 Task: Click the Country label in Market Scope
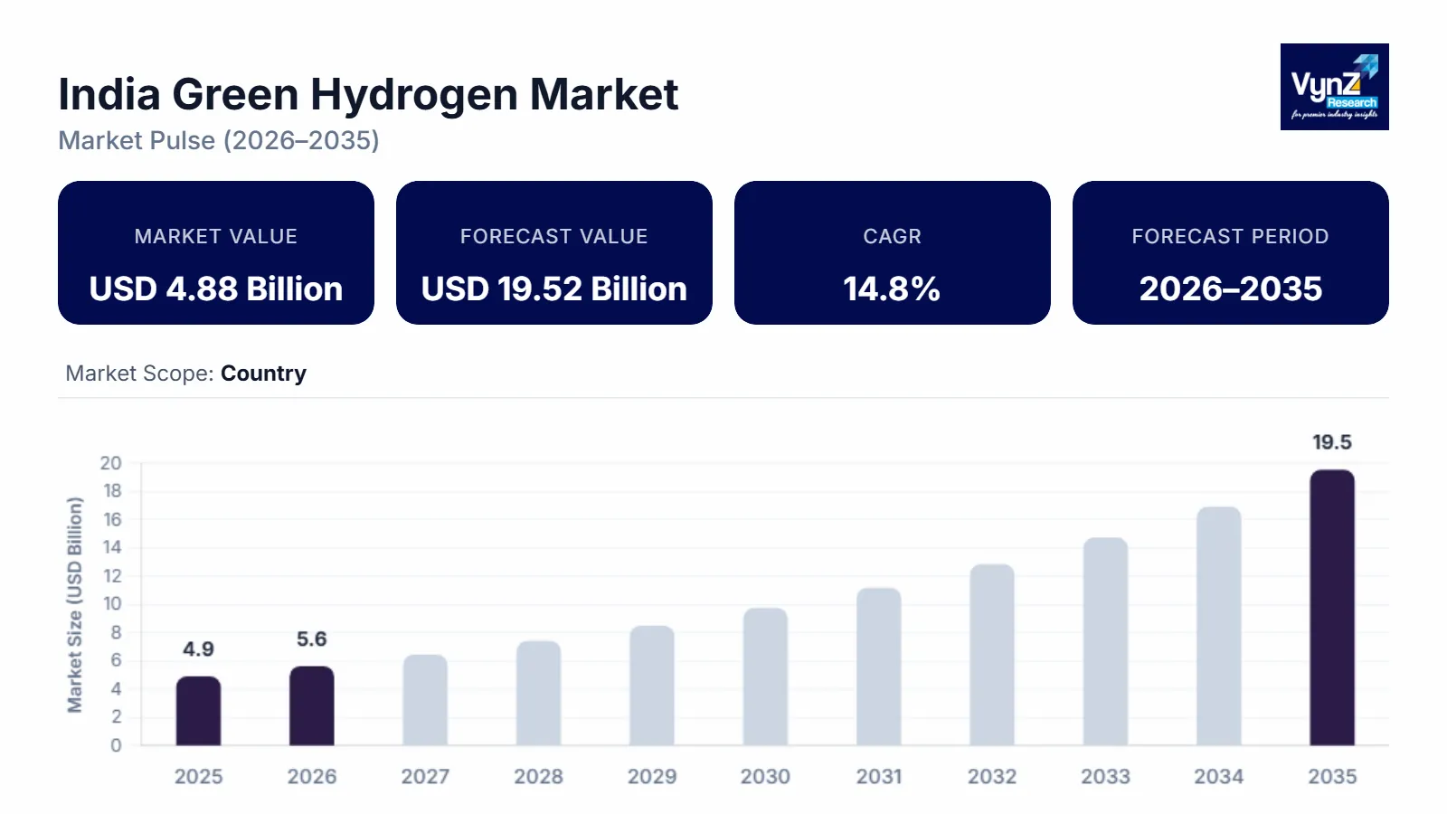point(263,373)
